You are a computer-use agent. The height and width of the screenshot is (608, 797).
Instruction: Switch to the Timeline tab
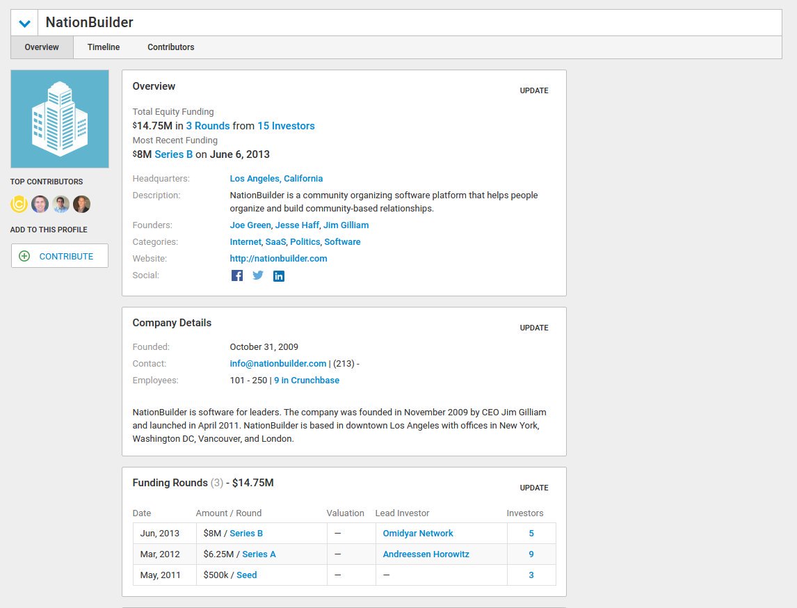pos(104,47)
